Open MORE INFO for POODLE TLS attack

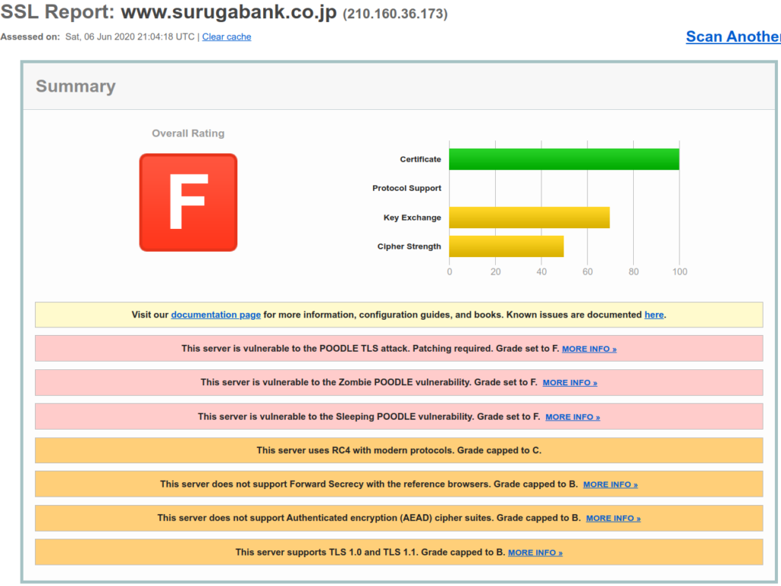click(x=590, y=349)
